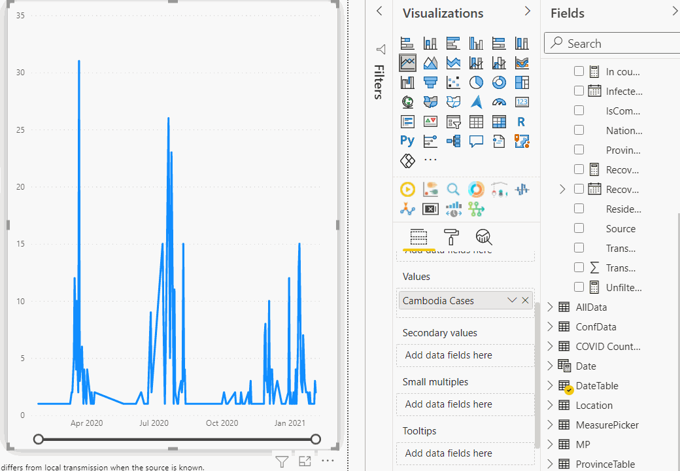Remove Cambodia Cases from Values

pos(525,300)
